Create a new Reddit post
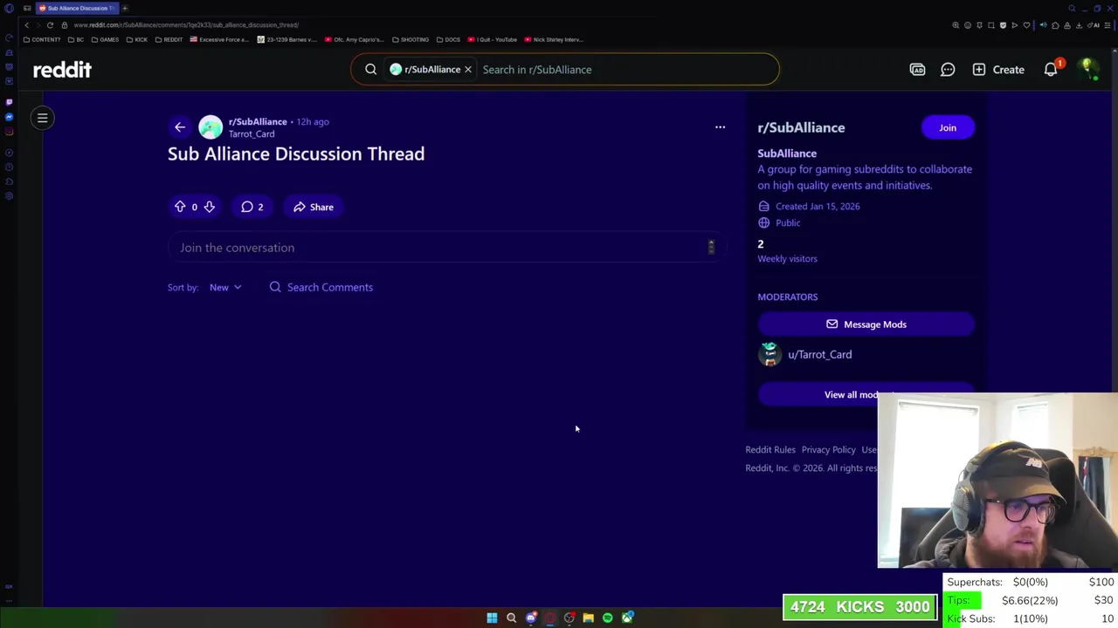 (x=998, y=70)
